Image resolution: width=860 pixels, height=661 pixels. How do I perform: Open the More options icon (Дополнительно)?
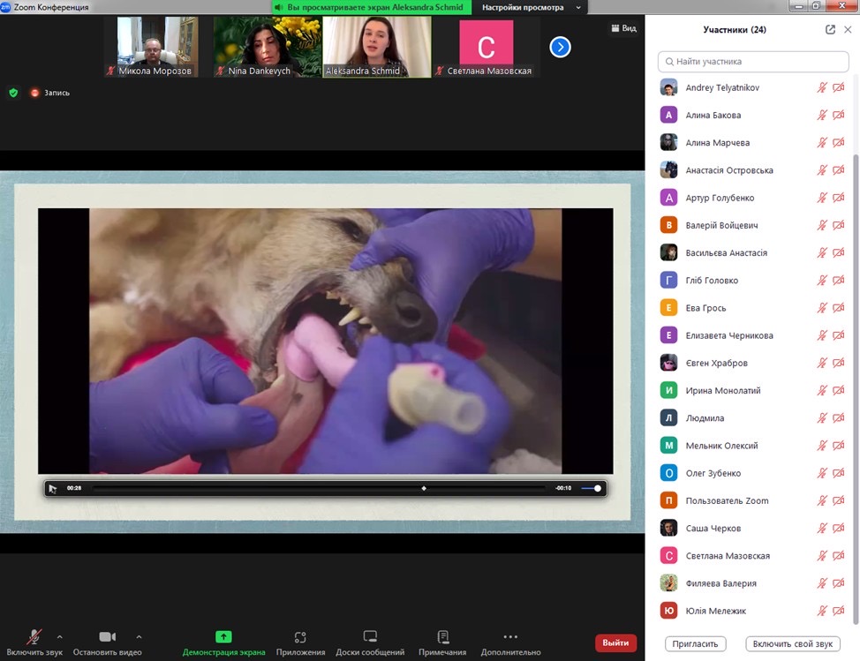tap(509, 637)
